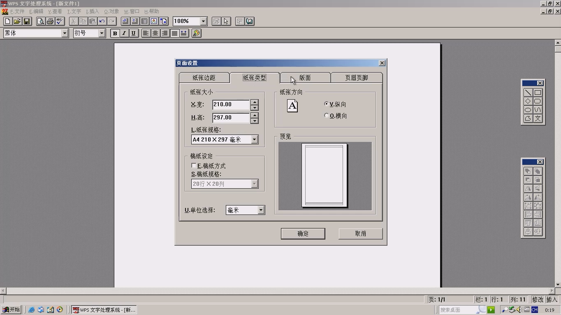Click the 开始 Start button
Image resolution: width=561 pixels, height=315 pixels.
point(11,310)
